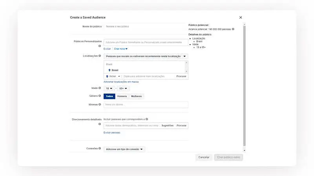The image size is (314, 176).
Task: Select Homens gender option
Action: point(122,96)
